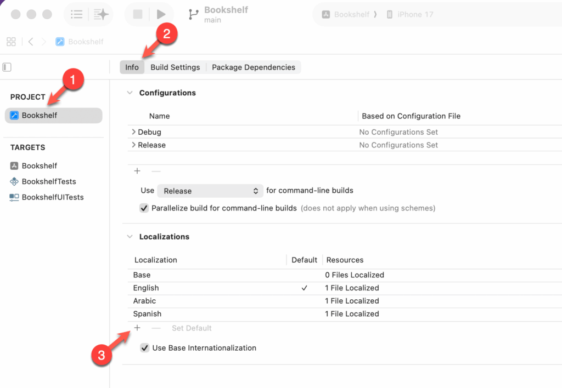Click Debug's No Configurations Set value
The width and height of the screenshot is (562, 388).
pos(398,132)
